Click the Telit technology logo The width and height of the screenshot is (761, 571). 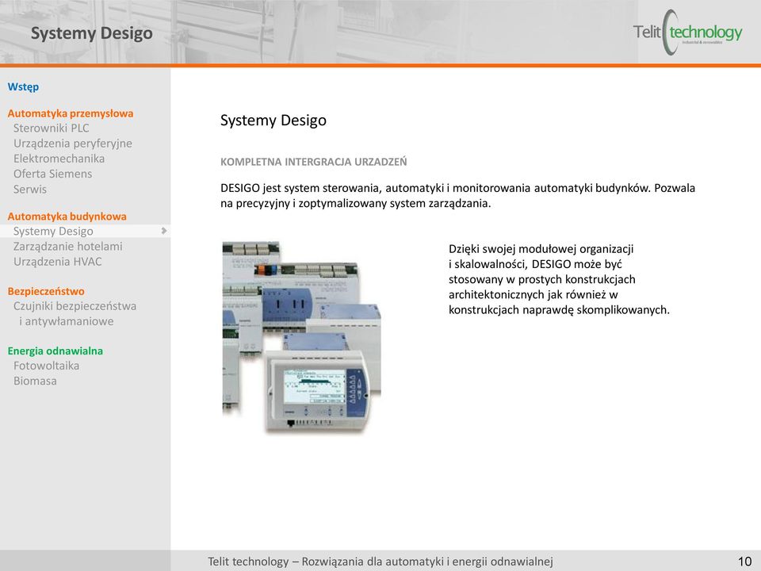point(688,33)
